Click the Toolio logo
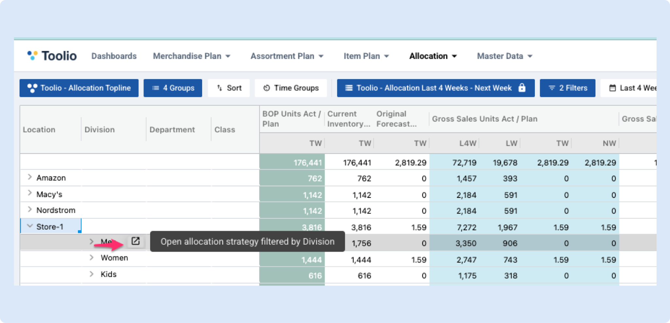Viewport: 670px width, 323px height. click(x=52, y=56)
